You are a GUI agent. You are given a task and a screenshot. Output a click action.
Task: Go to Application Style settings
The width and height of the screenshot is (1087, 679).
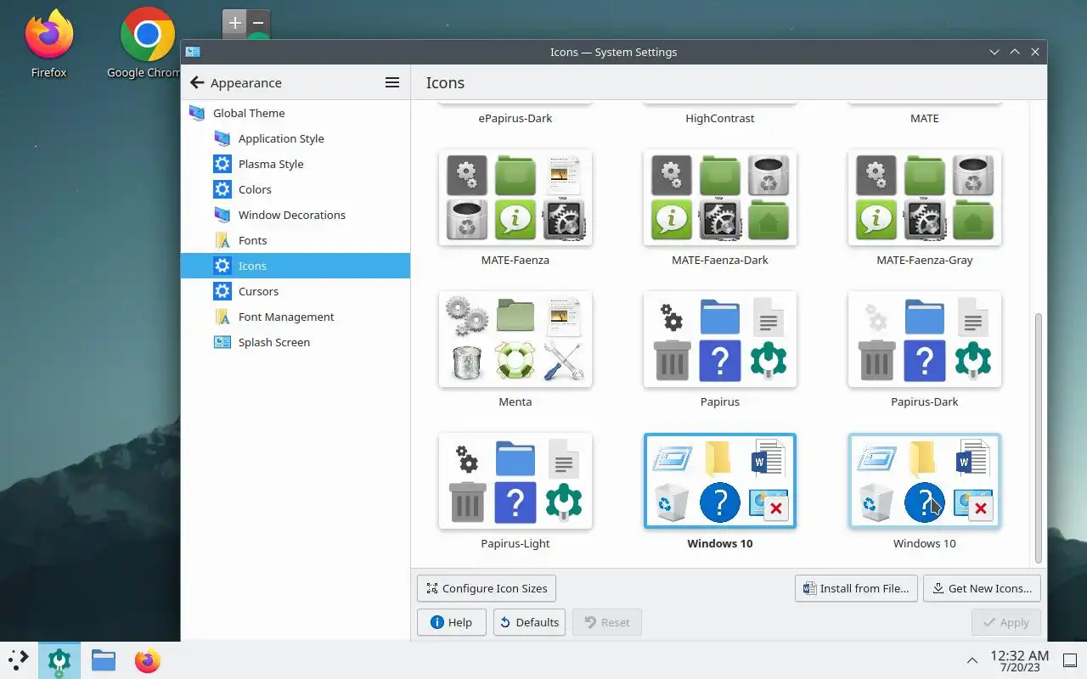(296, 138)
